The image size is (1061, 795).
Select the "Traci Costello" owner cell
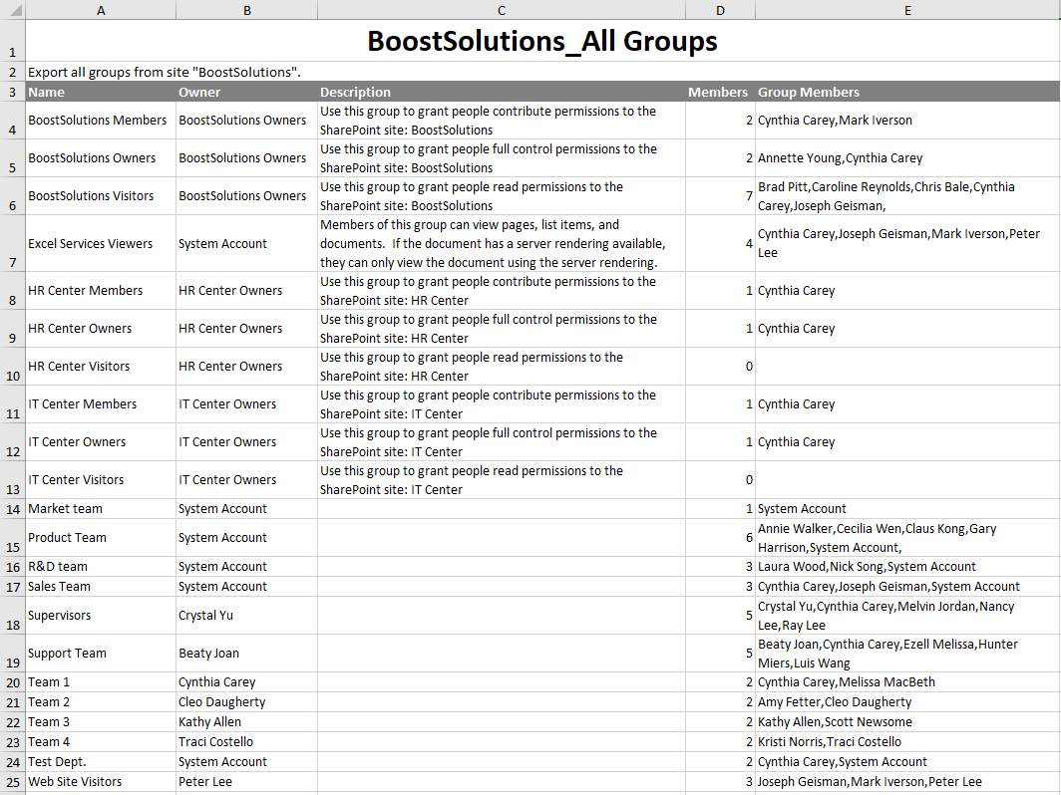coord(246,742)
